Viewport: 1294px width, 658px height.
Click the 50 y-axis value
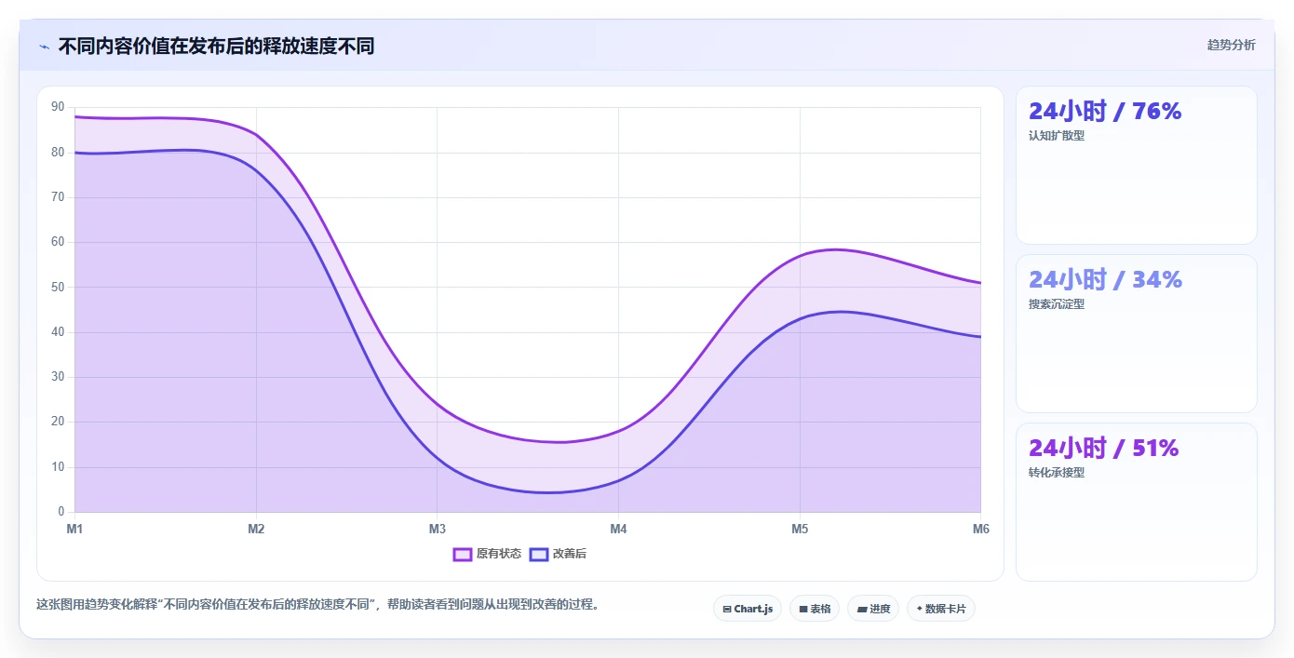tap(58, 287)
